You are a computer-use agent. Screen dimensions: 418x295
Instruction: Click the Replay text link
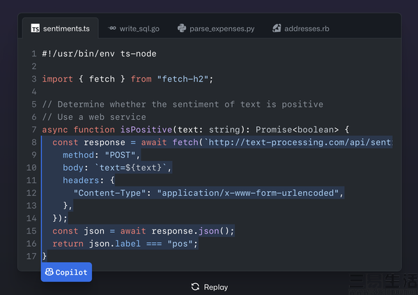[x=215, y=287]
